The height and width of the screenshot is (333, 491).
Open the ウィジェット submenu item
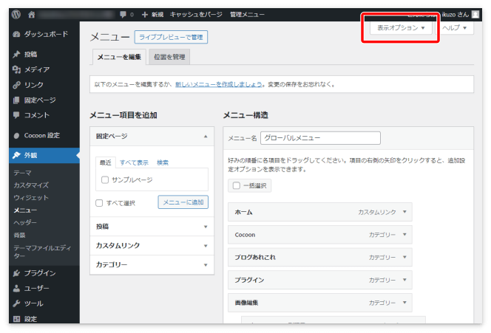[x=31, y=198]
